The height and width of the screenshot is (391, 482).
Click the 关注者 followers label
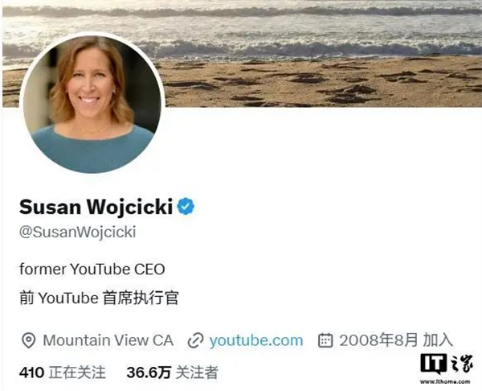click(197, 372)
